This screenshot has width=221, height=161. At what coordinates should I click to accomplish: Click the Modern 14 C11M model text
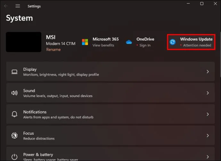[x=61, y=43]
